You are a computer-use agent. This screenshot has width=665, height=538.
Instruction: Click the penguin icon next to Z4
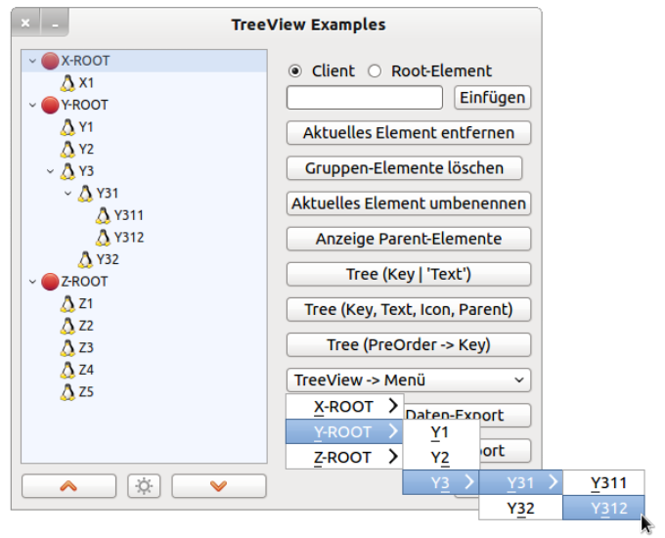[x=67, y=370]
